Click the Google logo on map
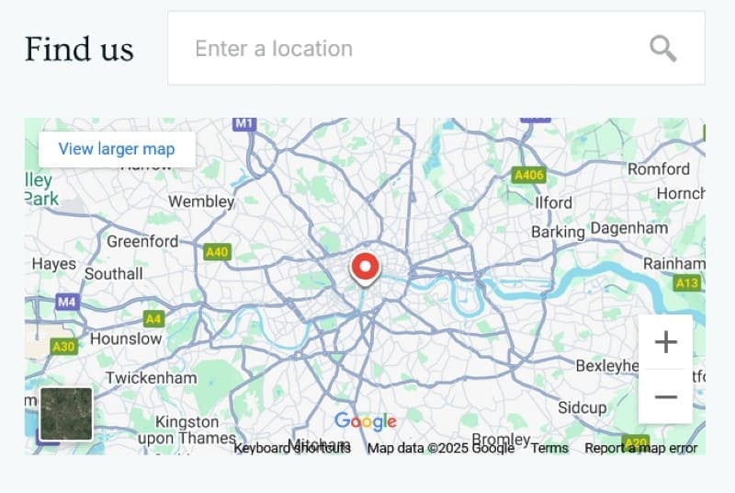The image size is (735, 493). 366,421
